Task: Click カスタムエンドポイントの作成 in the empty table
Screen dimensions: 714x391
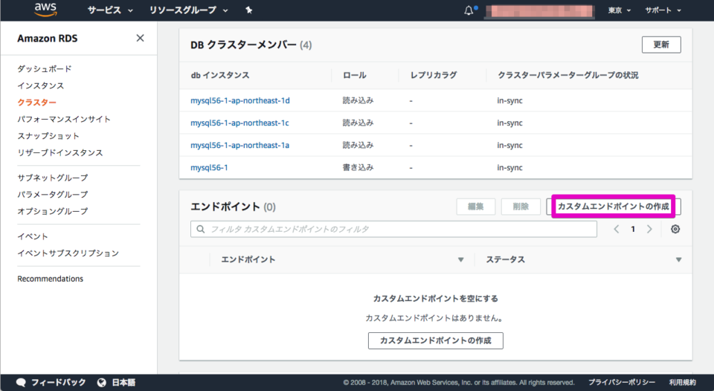Action: (x=435, y=340)
